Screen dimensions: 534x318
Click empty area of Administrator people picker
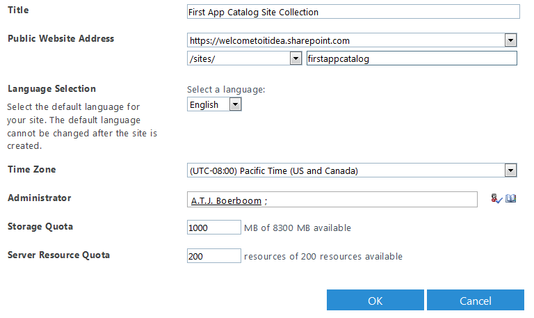(371, 200)
